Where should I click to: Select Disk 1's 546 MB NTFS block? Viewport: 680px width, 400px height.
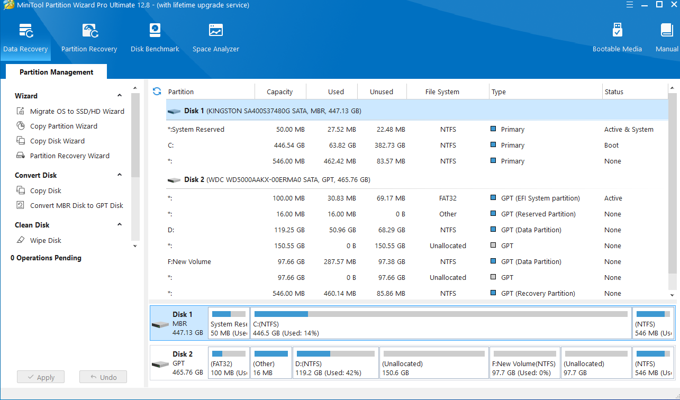point(654,323)
